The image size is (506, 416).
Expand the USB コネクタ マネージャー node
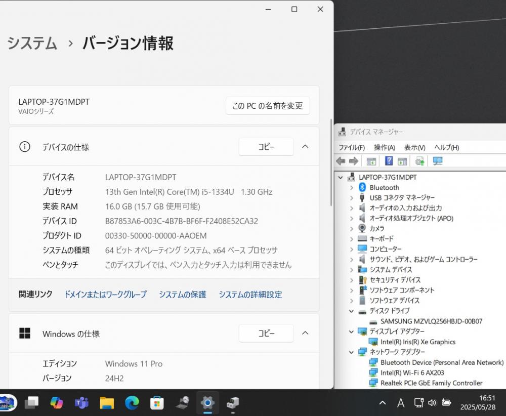(352, 198)
